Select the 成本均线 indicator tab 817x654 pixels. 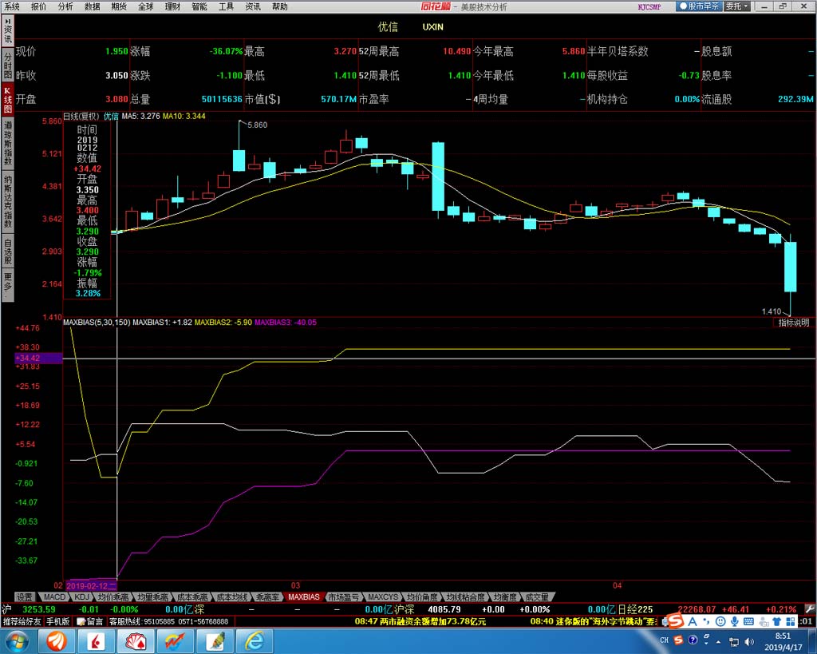click(232, 597)
